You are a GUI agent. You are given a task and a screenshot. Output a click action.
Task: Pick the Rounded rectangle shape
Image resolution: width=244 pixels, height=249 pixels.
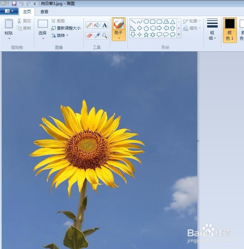(159, 21)
